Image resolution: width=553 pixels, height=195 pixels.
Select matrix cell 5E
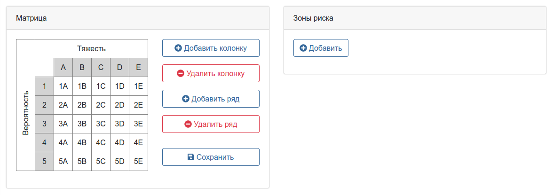click(x=138, y=162)
